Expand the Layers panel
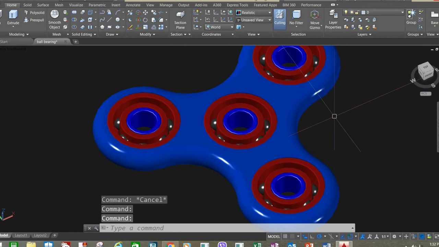The image size is (439, 247). coord(365,34)
